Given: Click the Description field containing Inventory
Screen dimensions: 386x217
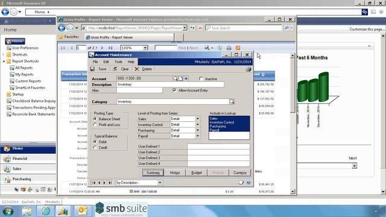Looking at the screenshot, I should [170, 84].
